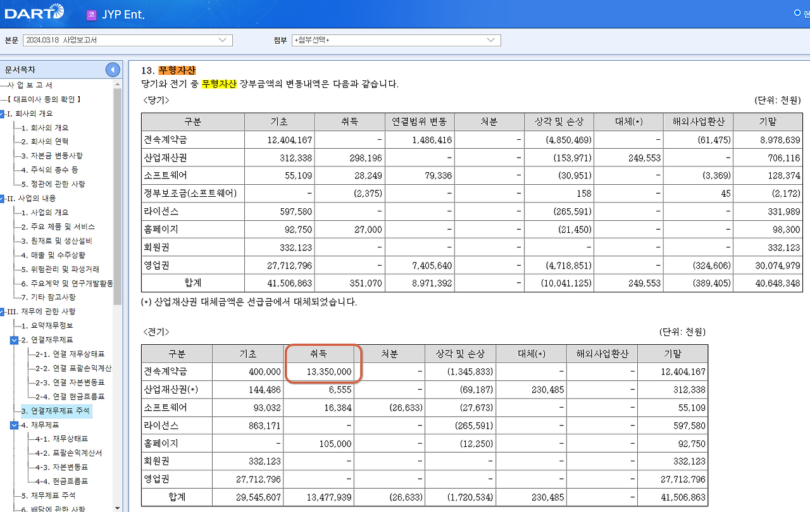
Task: Click the circle icon in the top-right header
Action: 798,13
